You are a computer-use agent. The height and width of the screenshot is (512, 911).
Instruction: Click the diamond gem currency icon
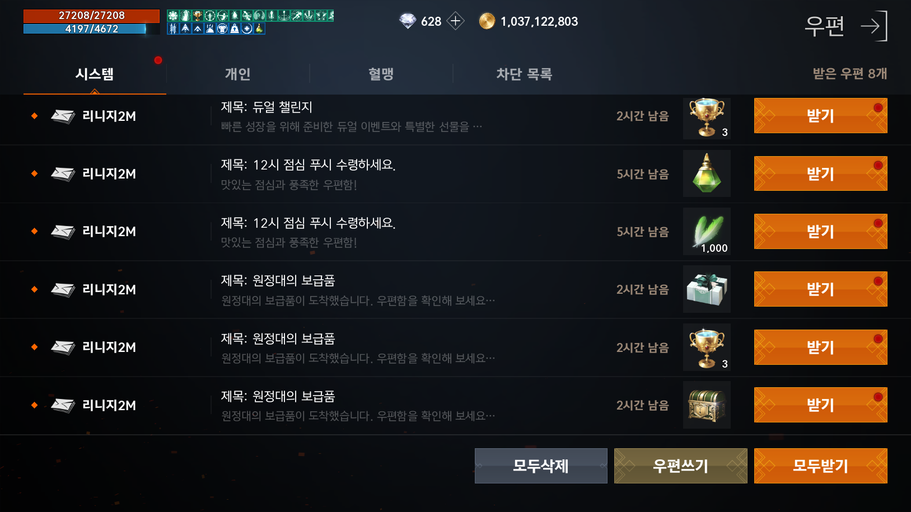[408, 21]
